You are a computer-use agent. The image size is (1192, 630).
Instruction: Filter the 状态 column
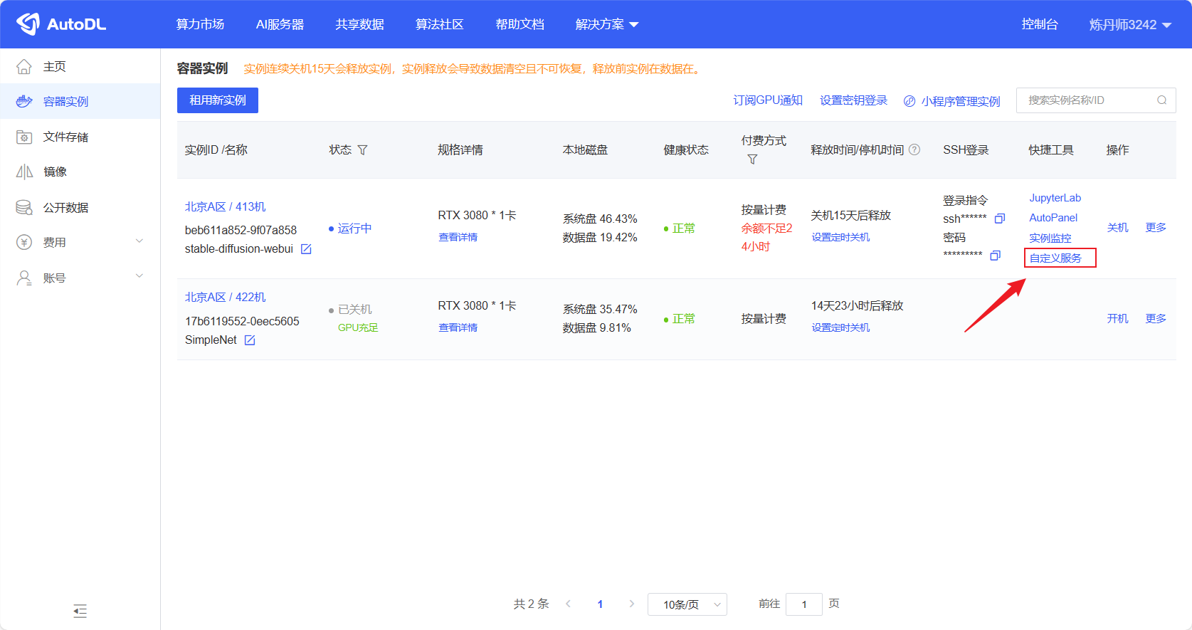tap(362, 150)
